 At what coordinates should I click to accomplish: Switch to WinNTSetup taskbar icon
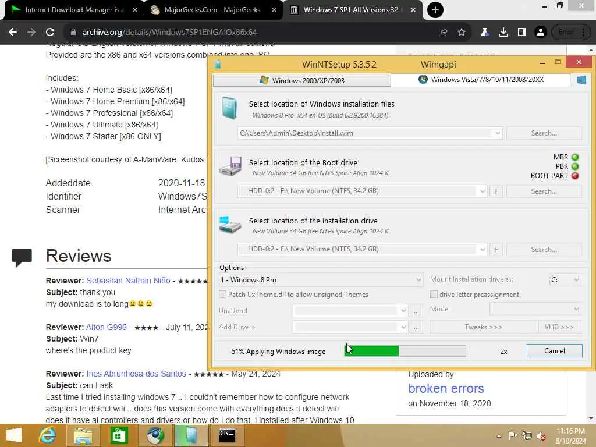tap(191, 435)
